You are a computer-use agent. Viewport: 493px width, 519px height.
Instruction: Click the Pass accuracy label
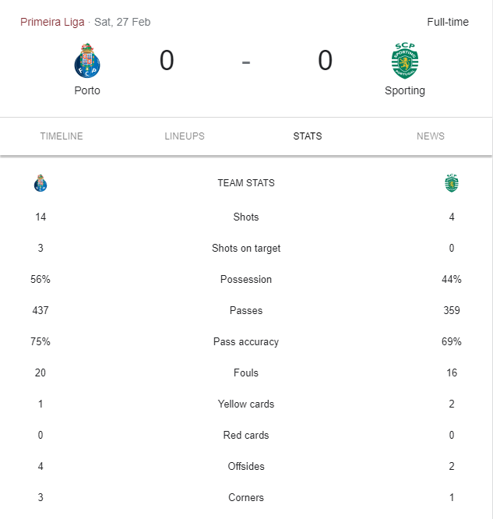click(x=246, y=342)
